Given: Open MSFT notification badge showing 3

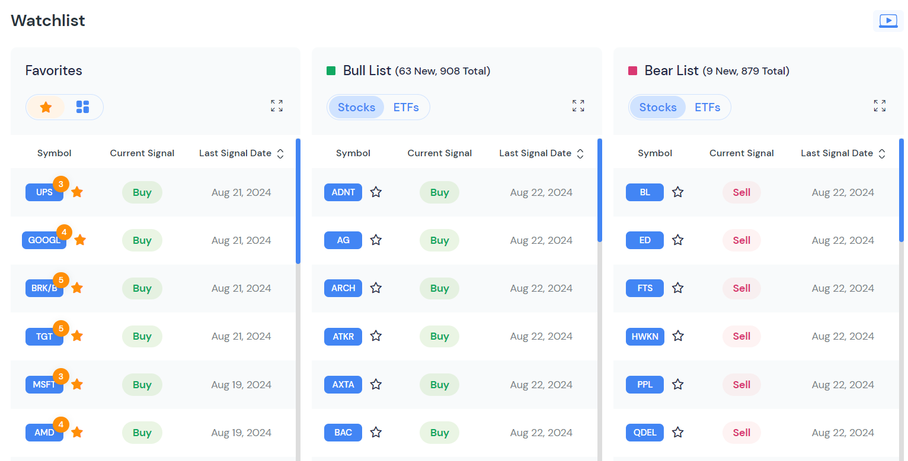Looking at the screenshot, I should 61,376.
